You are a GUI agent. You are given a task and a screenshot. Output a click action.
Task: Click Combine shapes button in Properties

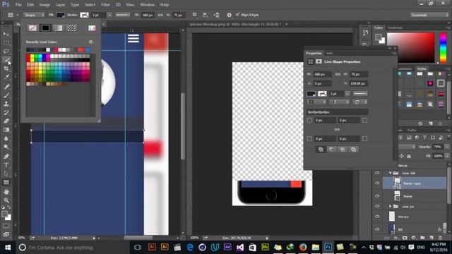point(321,149)
